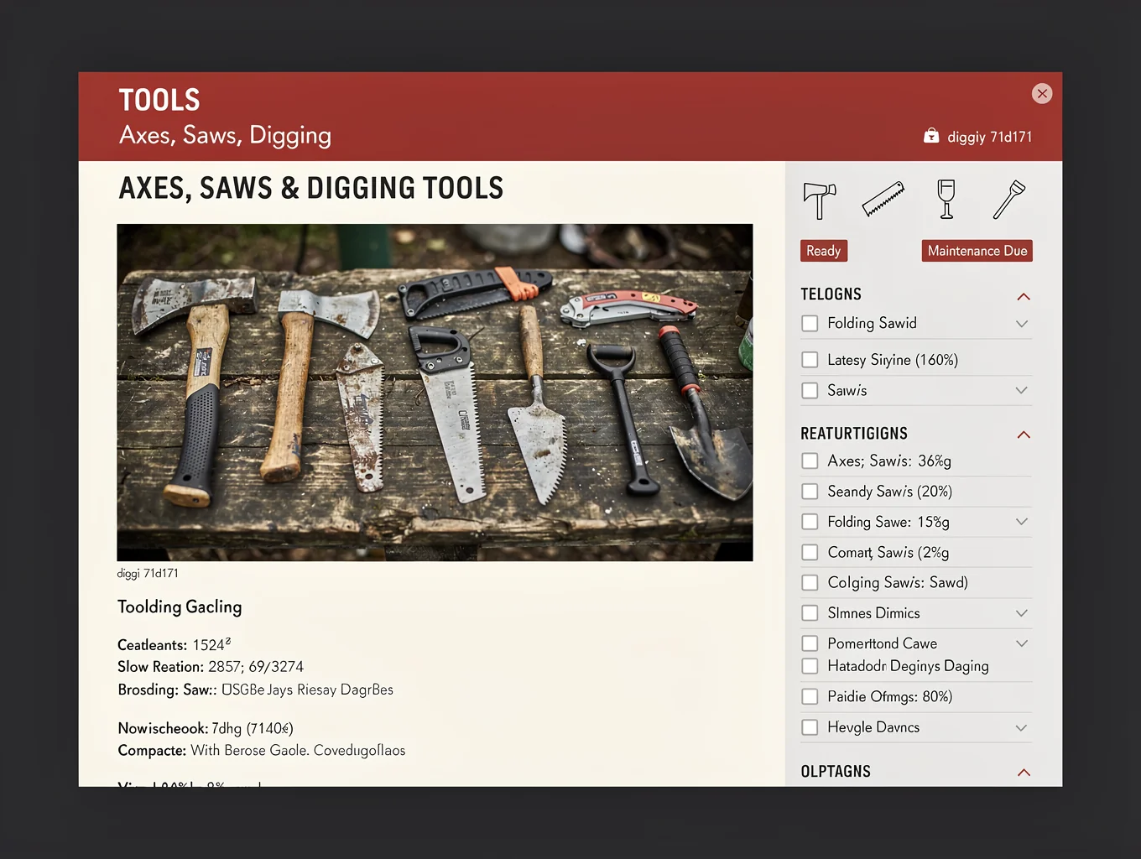This screenshot has width=1141, height=859.
Task: Select the goblet-shaped tool icon
Action: (946, 200)
